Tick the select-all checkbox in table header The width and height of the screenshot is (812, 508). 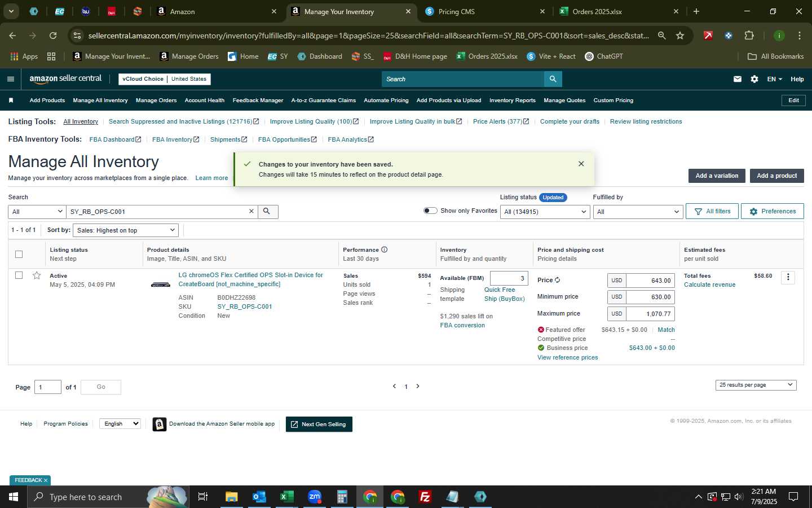(19, 254)
